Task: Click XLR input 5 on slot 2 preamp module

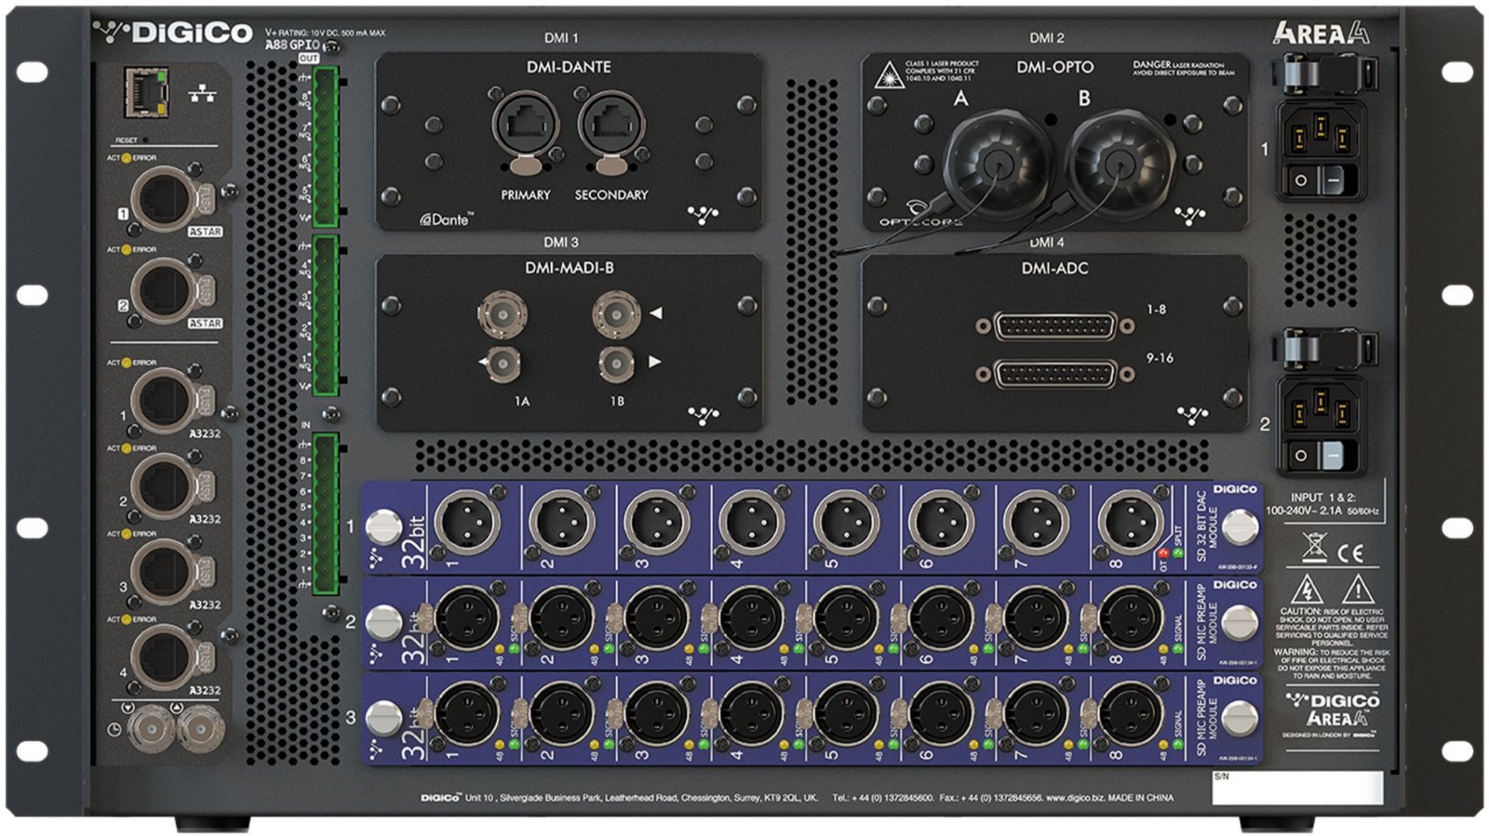Action: pyautogui.click(x=847, y=617)
